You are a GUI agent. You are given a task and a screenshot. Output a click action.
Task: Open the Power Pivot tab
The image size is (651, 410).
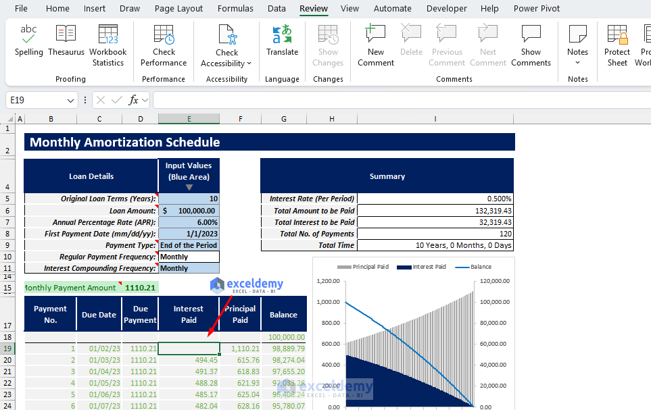(536, 8)
